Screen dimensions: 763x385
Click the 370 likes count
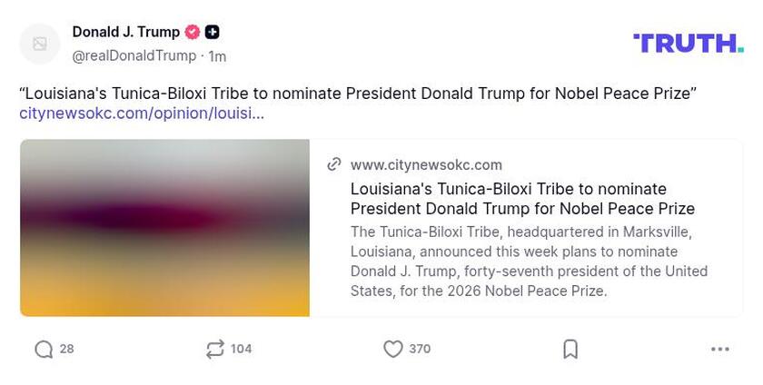pyautogui.click(x=420, y=350)
